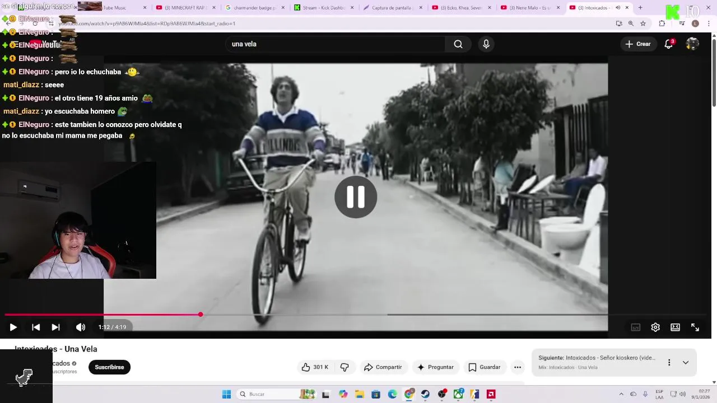The height and width of the screenshot is (403, 717).
Task: Open a new browser tab
Action: (x=640, y=8)
